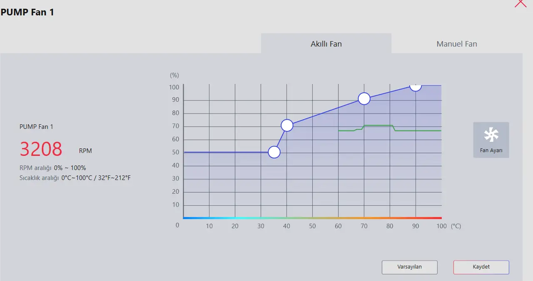Select the curve point at 70°C, 90%

click(364, 99)
